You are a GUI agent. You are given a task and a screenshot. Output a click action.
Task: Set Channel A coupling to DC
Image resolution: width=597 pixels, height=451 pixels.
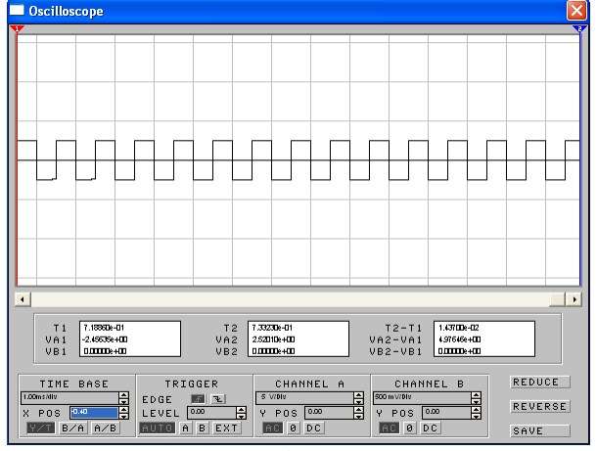click(x=313, y=428)
